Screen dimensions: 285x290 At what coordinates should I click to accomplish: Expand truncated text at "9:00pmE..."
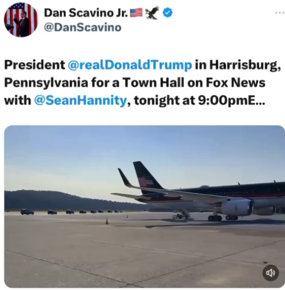(231, 101)
